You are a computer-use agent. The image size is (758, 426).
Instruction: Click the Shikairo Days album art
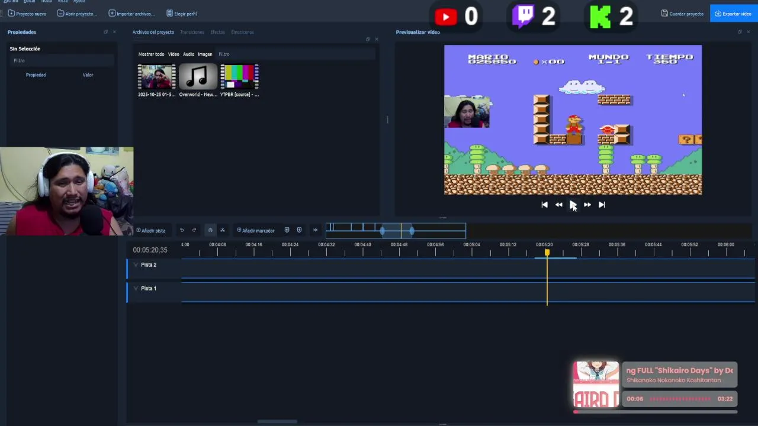click(x=596, y=385)
